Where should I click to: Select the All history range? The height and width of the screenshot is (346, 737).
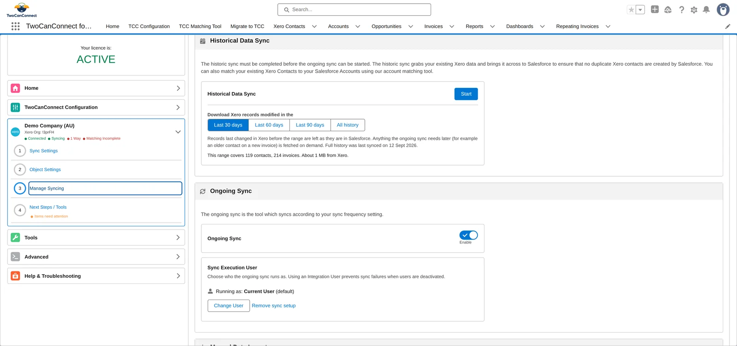[x=348, y=125]
